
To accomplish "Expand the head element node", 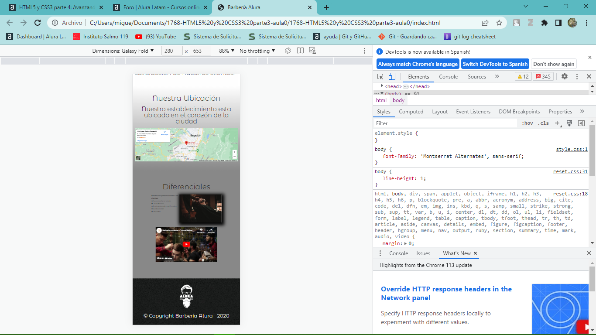I will click(x=382, y=86).
